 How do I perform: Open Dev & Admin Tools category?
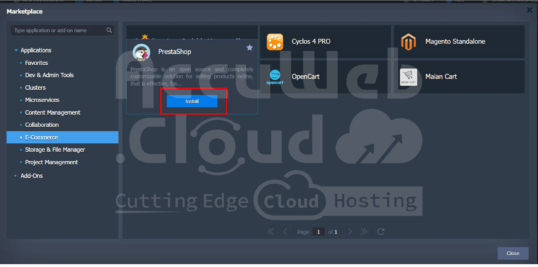[49, 75]
